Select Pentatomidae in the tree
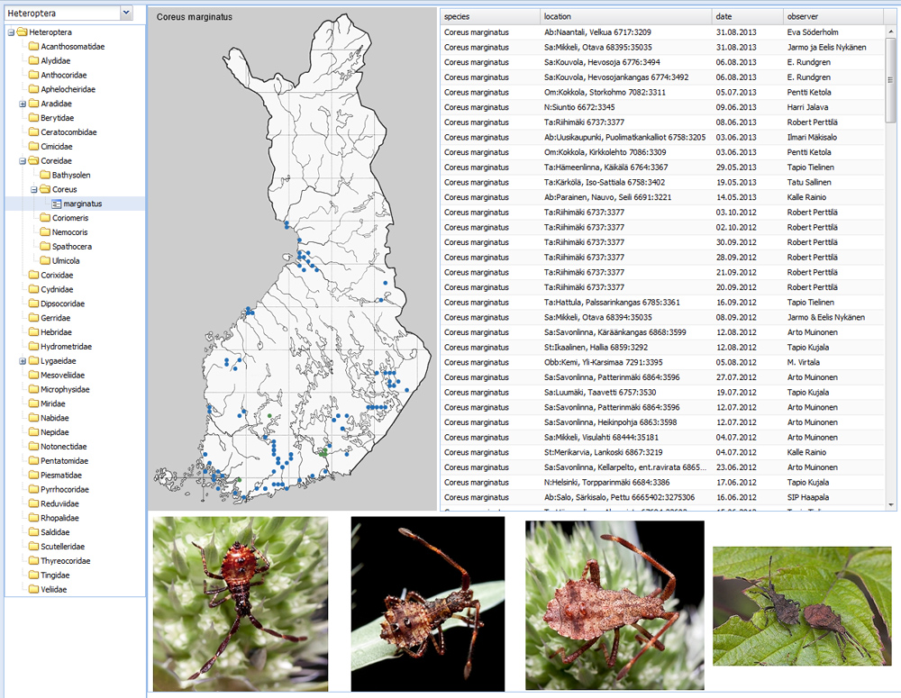 [64, 461]
